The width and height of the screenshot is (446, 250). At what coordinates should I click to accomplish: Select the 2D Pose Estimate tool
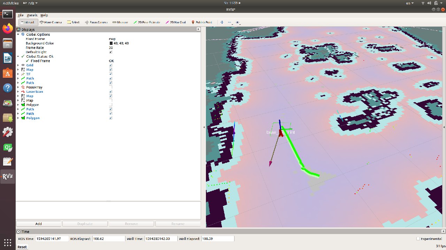(147, 22)
